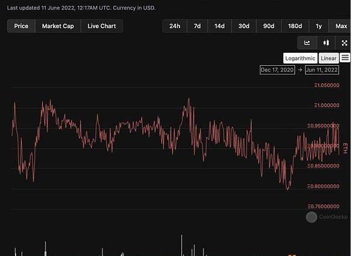Switch to the line chart view icon
Screen dimensions: 352x256
[307, 43]
